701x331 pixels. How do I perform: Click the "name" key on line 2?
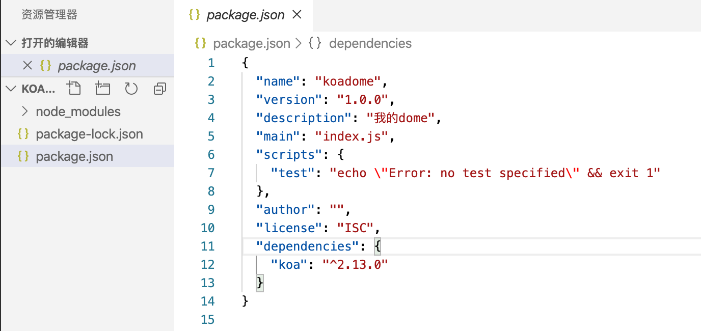pyautogui.click(x=278, y=81)
